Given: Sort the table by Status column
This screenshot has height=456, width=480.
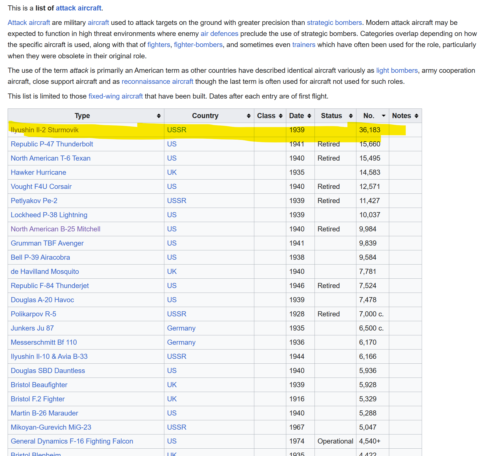Looking at the screenshot, I should [351, 116].
